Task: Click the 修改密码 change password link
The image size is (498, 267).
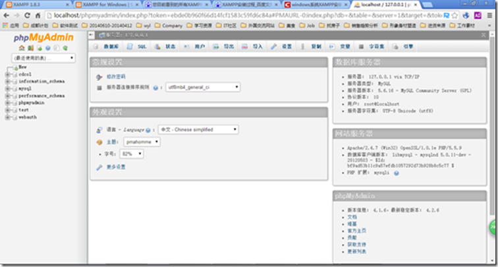Action: click(116, 77)
